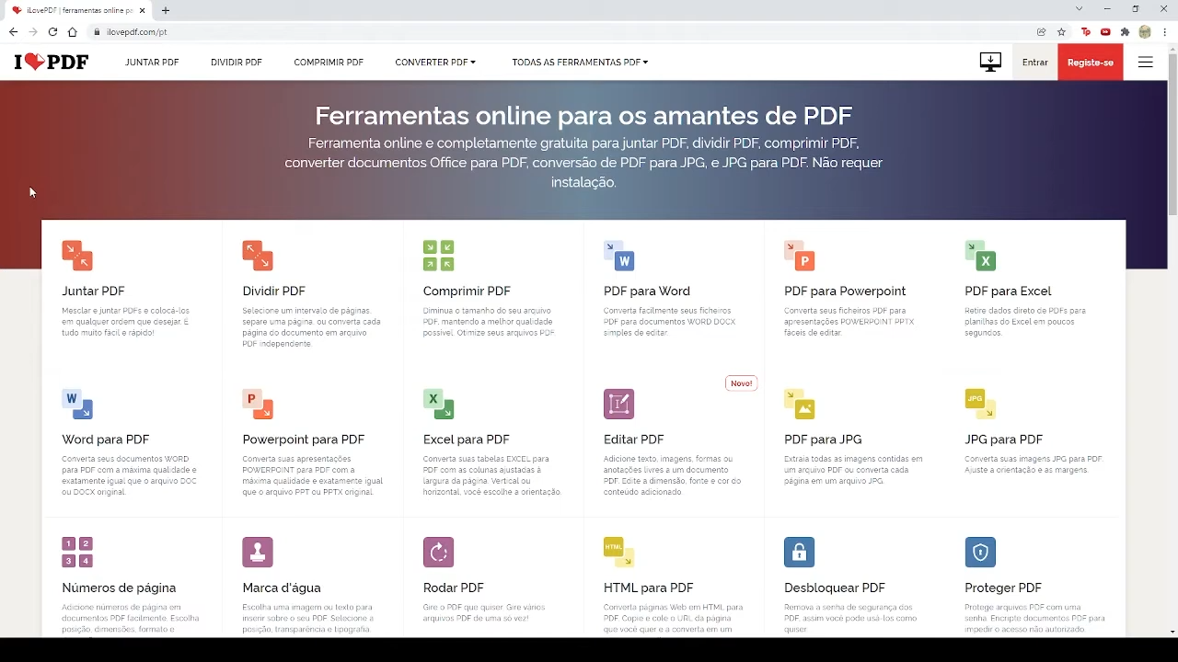This screenshot has width=1178, height=662.
Task: Open the Marca d'água stamp icon
Action: 258,552
